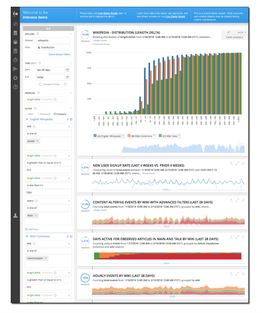The width and height of the screenshot is (262, 313).
Task: Close the Hourly Events by Wiki chart
Action: 244,274
